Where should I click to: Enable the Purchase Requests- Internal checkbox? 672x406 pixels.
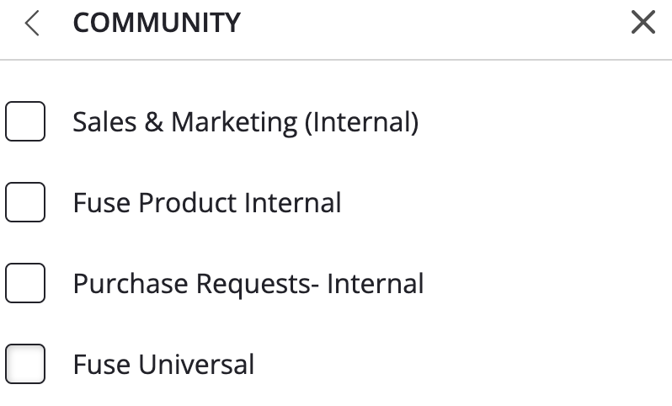coord(25,284)
